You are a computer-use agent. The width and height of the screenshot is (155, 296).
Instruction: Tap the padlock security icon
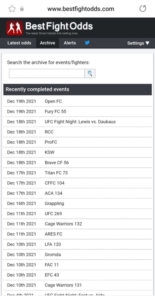coord(22,9)
